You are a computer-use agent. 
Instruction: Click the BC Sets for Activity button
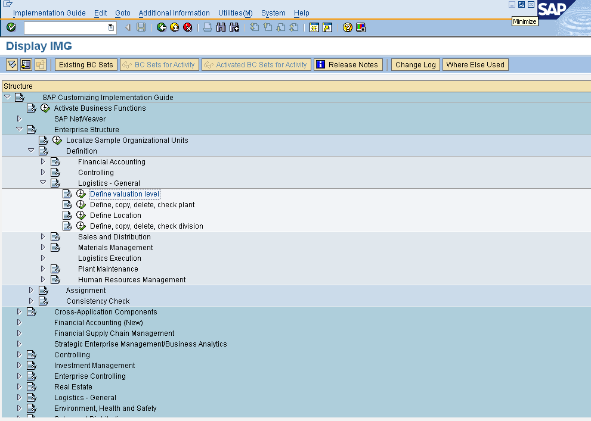(x=159, y=65)
